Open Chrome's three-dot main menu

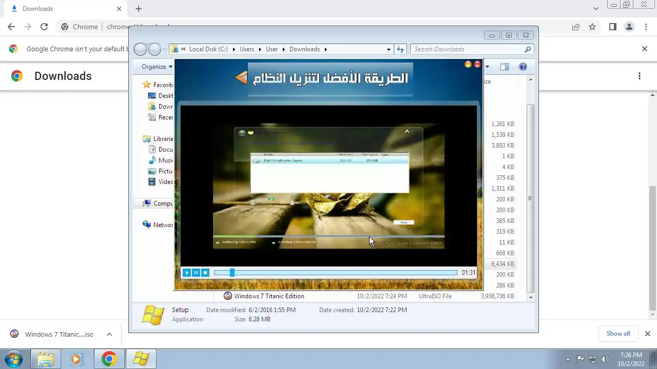645,27
